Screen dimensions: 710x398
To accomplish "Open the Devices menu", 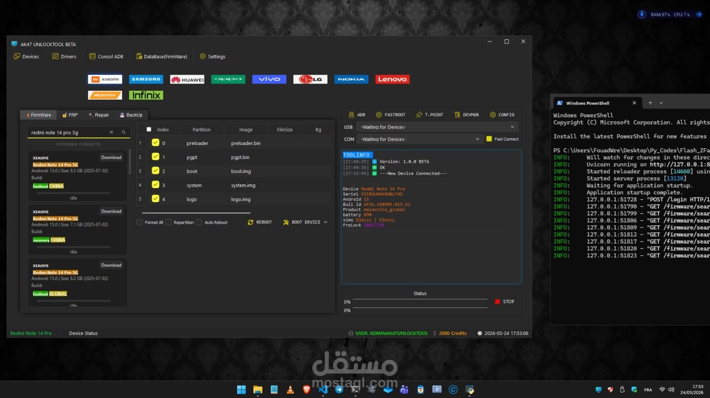I will [x=26, y=56].
